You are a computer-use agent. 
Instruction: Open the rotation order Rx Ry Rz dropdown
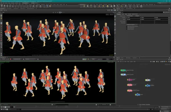[x=138, y=16]
